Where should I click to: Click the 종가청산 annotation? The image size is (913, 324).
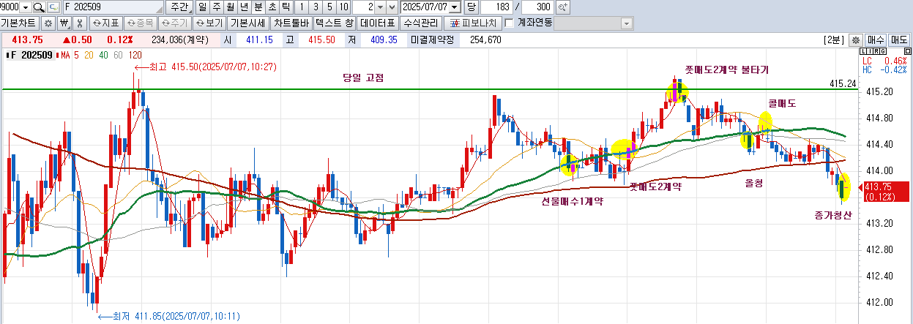click(833, 215)
